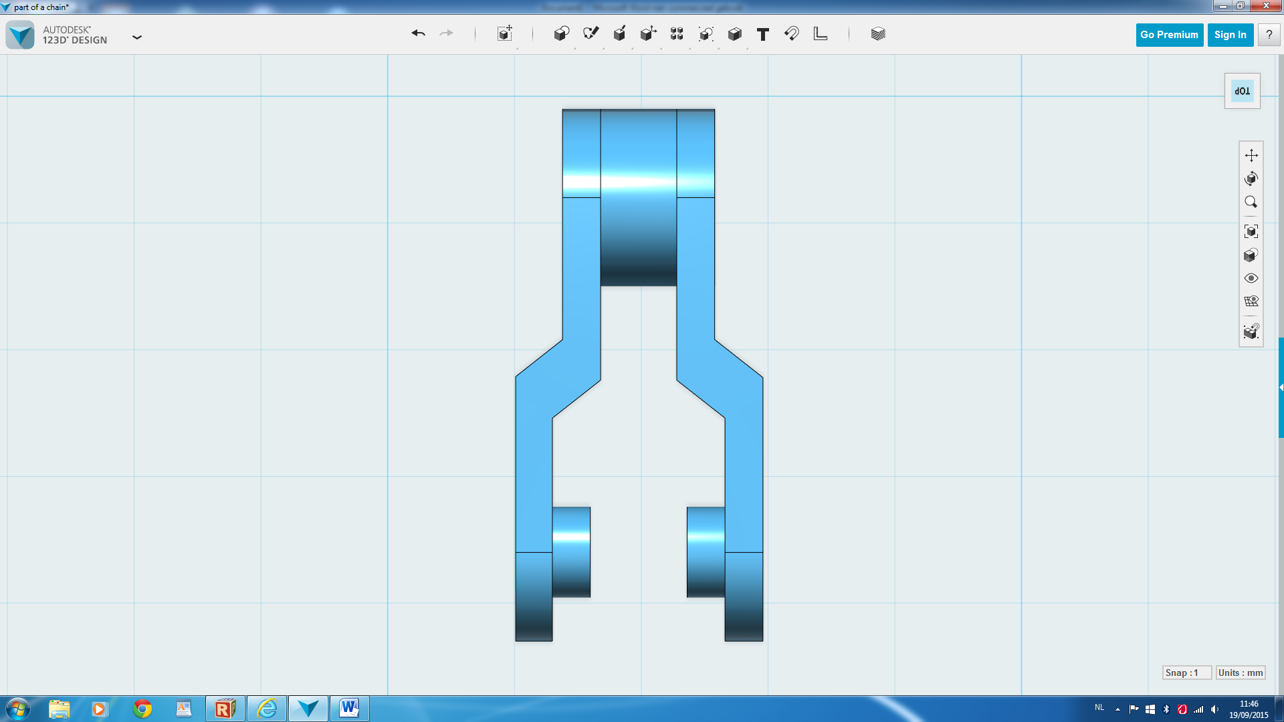Open the Units : mm dropdown
Image resolution: width=1284 pixels, height=722 pixels.
[1241, 673]
